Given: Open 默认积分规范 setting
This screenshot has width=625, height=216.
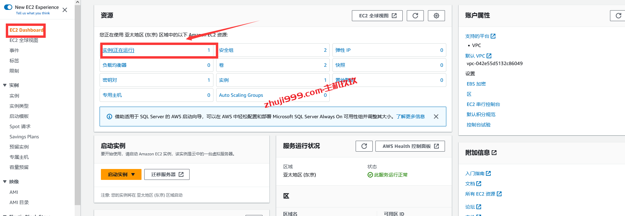Looking at the screenshot, I should (481, 114).
